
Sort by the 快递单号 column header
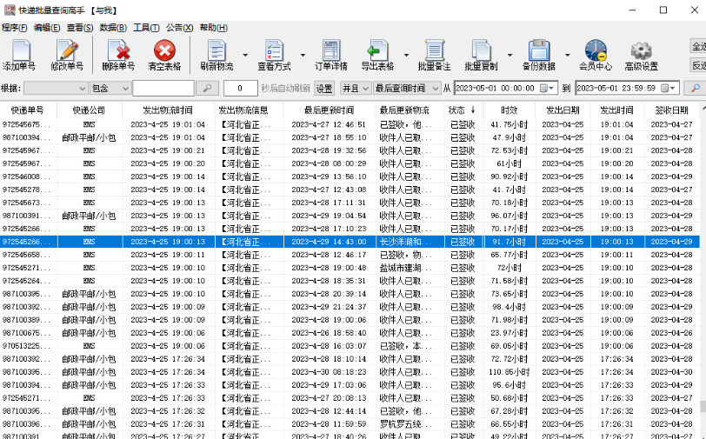pyautogui.click(x=28, y=110)
